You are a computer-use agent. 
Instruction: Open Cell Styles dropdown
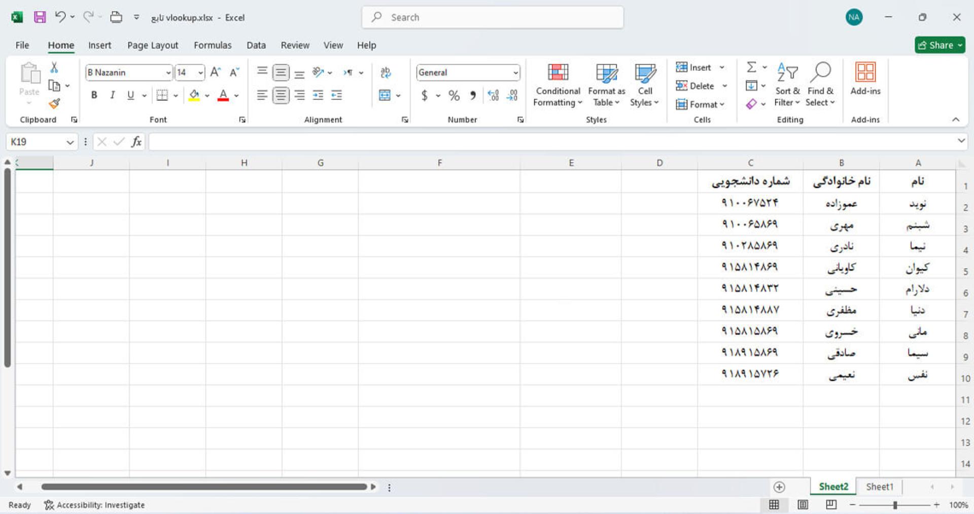click(645, 84)
